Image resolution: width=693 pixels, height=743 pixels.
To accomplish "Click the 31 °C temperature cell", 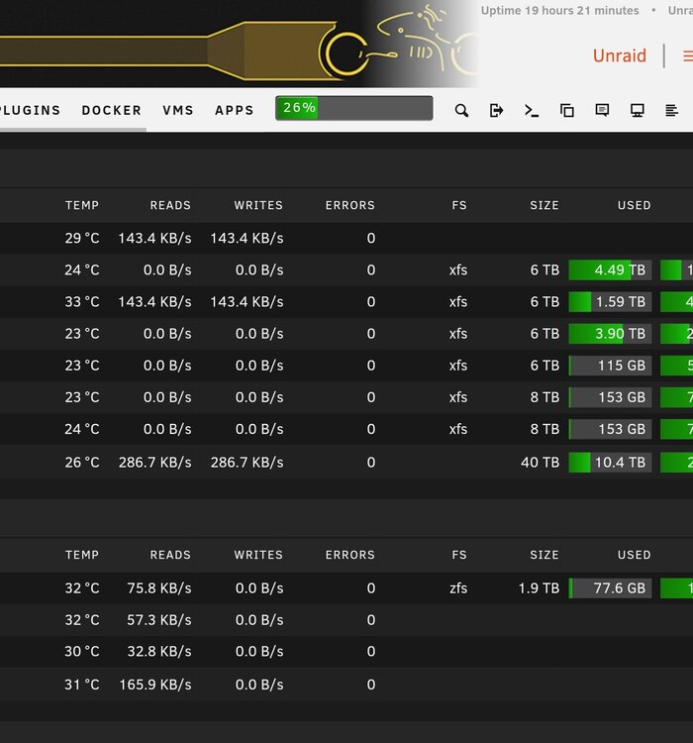I will click(82, 685).
